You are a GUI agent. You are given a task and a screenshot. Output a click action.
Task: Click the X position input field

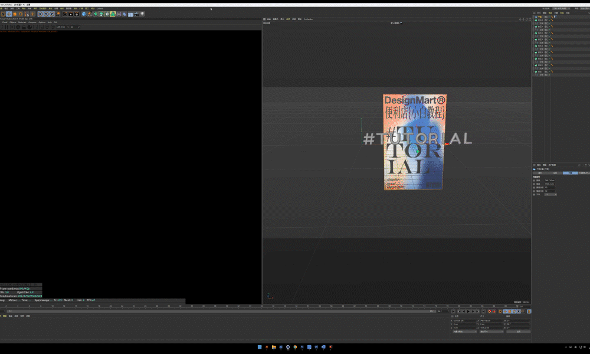click(465, 320)
